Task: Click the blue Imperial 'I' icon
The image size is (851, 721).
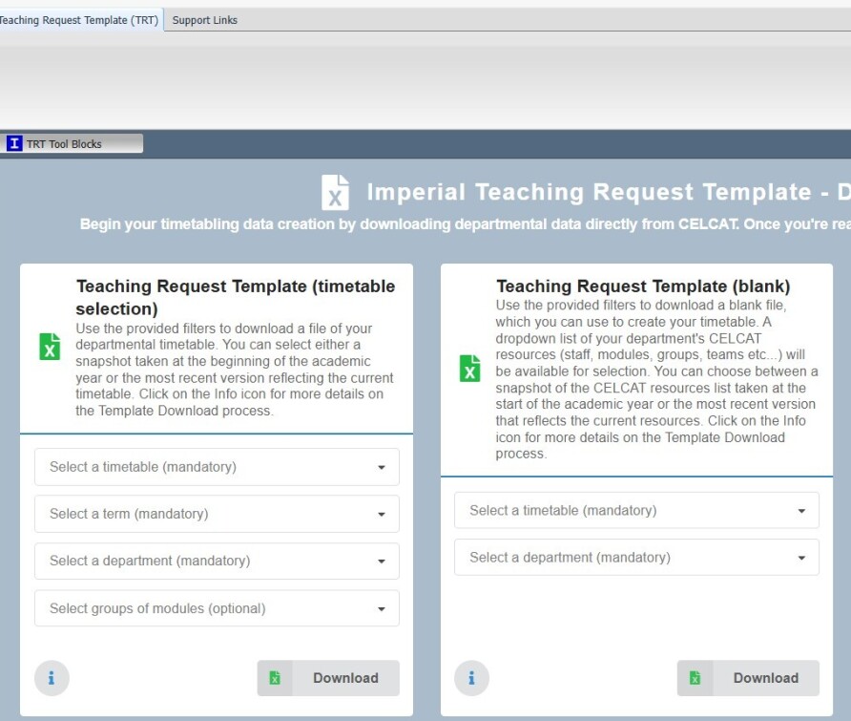Action: (x=14, y=144)
